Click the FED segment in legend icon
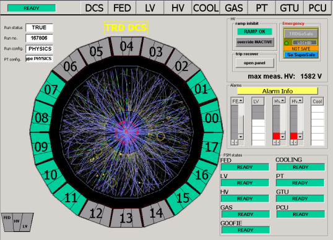333x240 pixels. point(7,221)
